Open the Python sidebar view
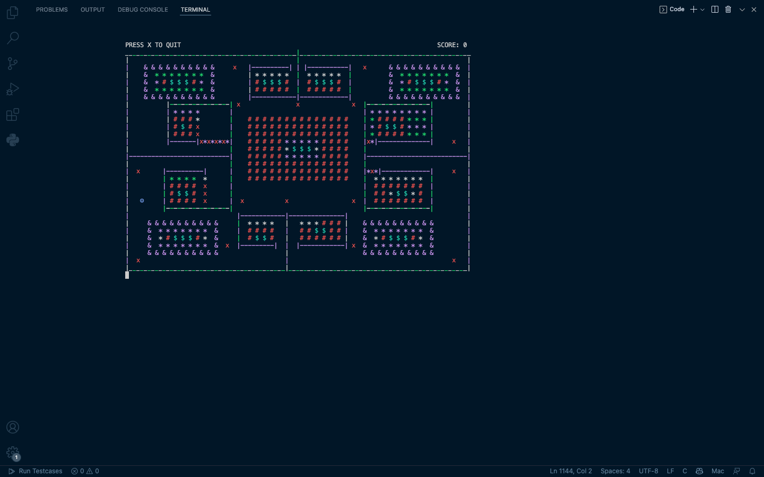 click(13, 140)
